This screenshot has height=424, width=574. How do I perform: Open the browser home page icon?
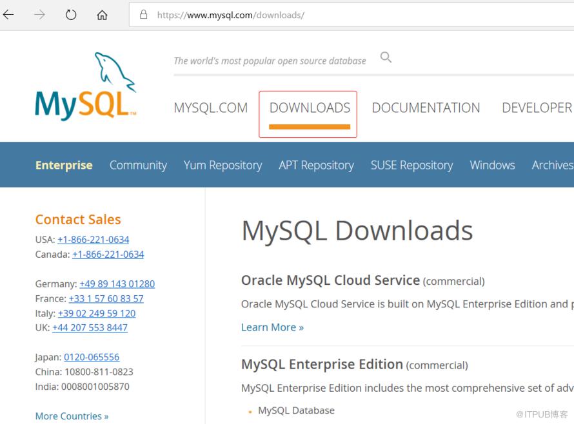tap(102, 15)
